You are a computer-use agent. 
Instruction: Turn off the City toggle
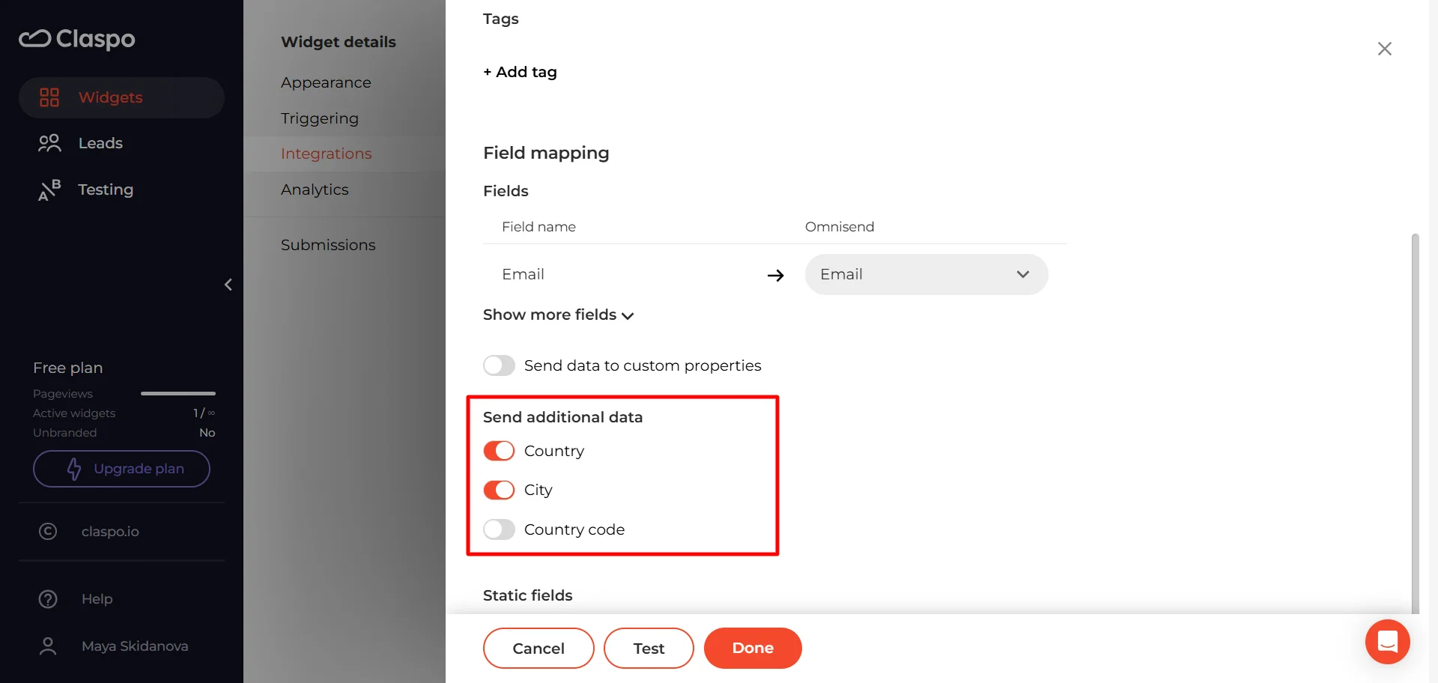(x=499, y=490)
